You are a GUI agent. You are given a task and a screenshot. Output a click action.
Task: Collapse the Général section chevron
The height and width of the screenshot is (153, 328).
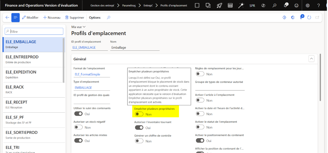[311, 59]
